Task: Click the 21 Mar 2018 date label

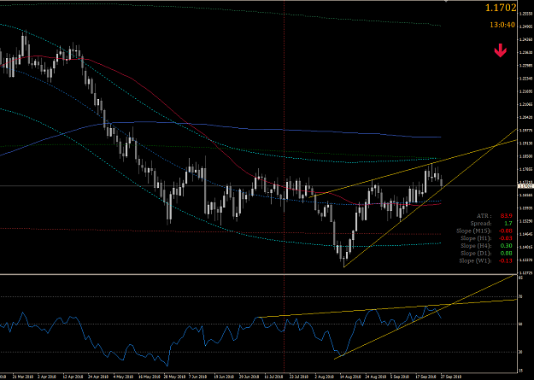Action: pos(23,377)
